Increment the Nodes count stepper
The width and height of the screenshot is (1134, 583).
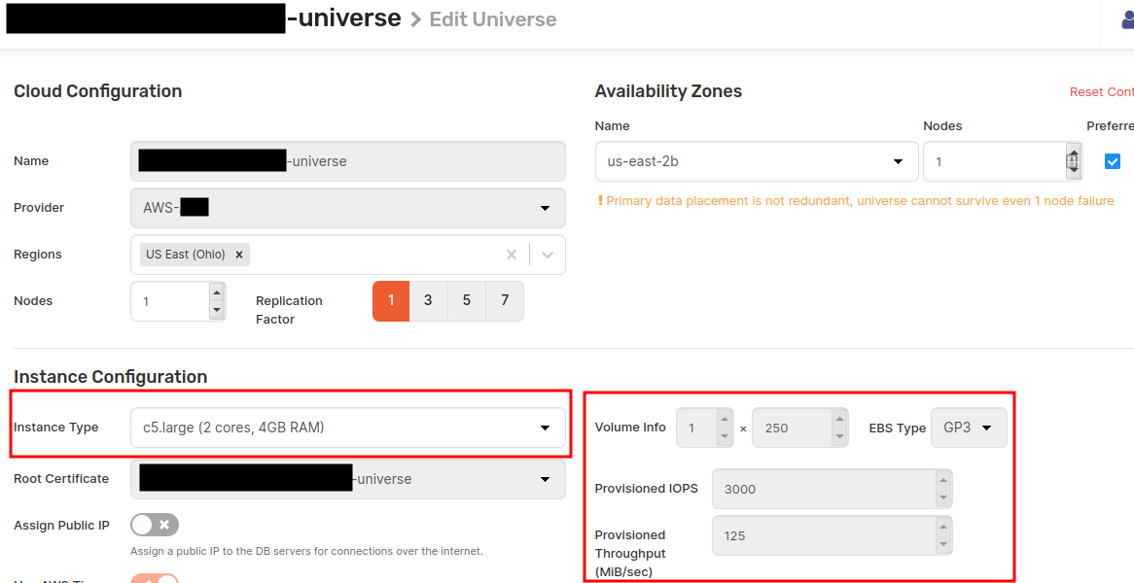(x=216, y=291)
